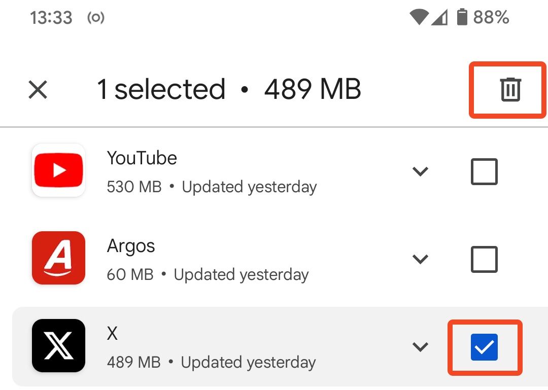Image resolution: width=548 pixels, height=390 pixels.
Task: Collapse details chevron for X
Action: tap(420, 347)
